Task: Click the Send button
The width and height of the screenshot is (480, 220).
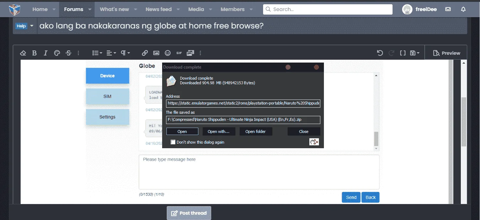Action: tap(351, 197)
